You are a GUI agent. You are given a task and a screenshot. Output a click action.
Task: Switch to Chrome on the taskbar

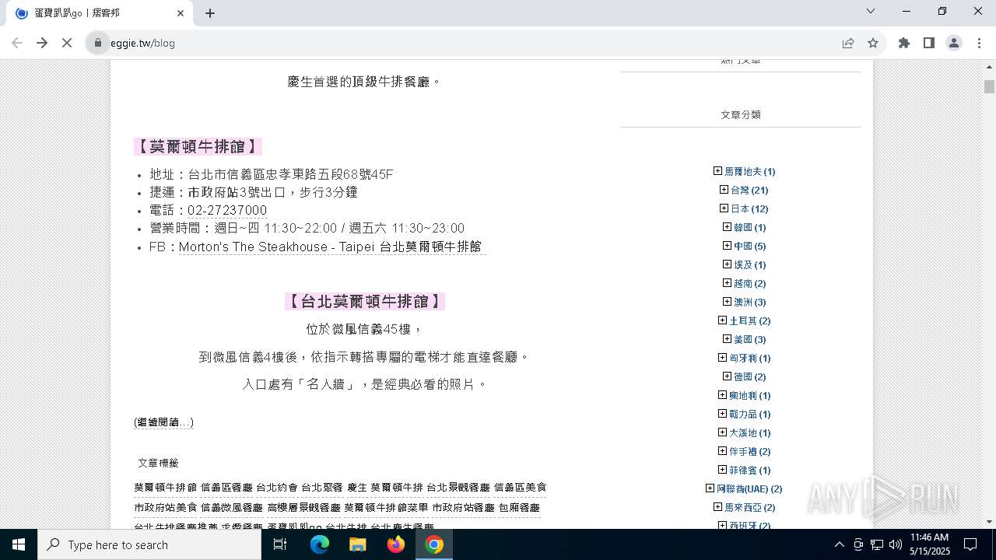[434, 544]
